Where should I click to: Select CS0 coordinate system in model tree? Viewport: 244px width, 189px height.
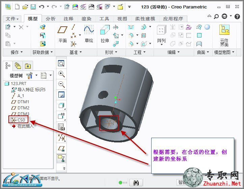(x=18, y=120)
